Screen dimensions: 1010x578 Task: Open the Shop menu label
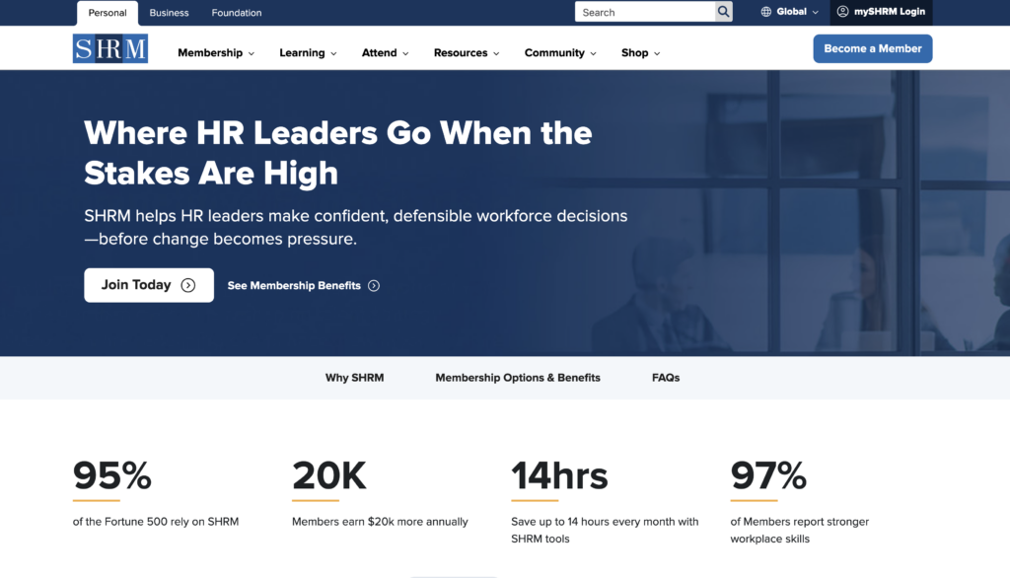tap(635, 53)
